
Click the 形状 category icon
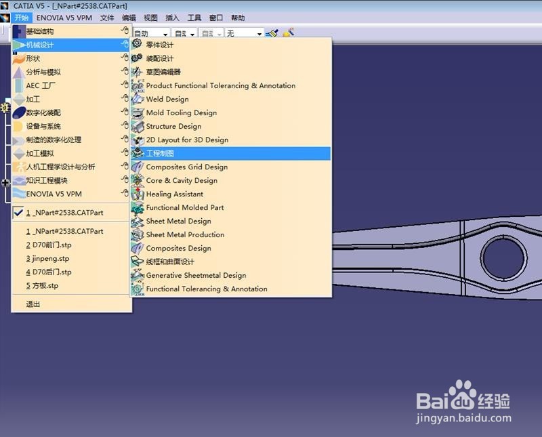[19, 58]
